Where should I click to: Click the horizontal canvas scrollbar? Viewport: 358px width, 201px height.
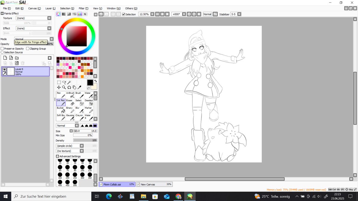pos(235,178)
